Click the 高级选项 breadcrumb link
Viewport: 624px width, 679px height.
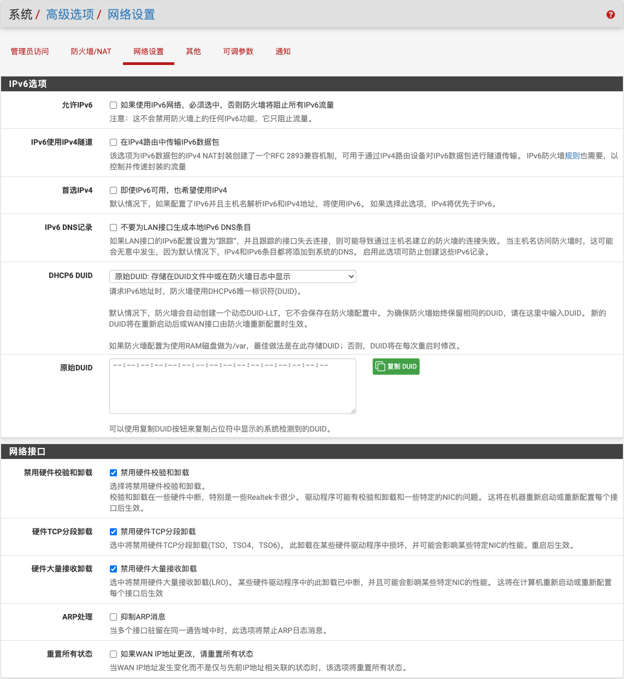click(70, 15)
